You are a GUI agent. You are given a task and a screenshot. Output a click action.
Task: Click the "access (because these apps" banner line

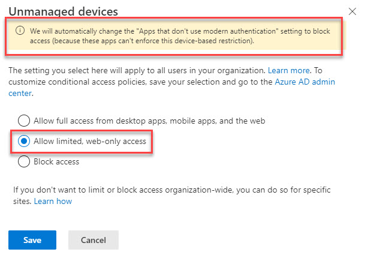coord(142,41)
